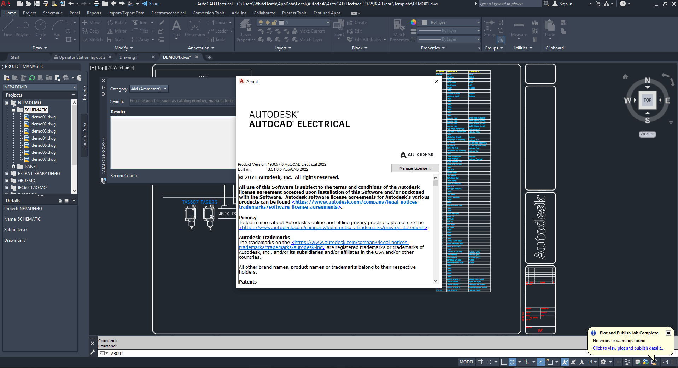Toggle ortho mode in status bar

[504, 362]
